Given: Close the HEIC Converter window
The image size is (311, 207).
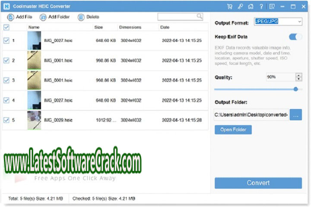Looking at the screenshot, I should pos(304,6).
